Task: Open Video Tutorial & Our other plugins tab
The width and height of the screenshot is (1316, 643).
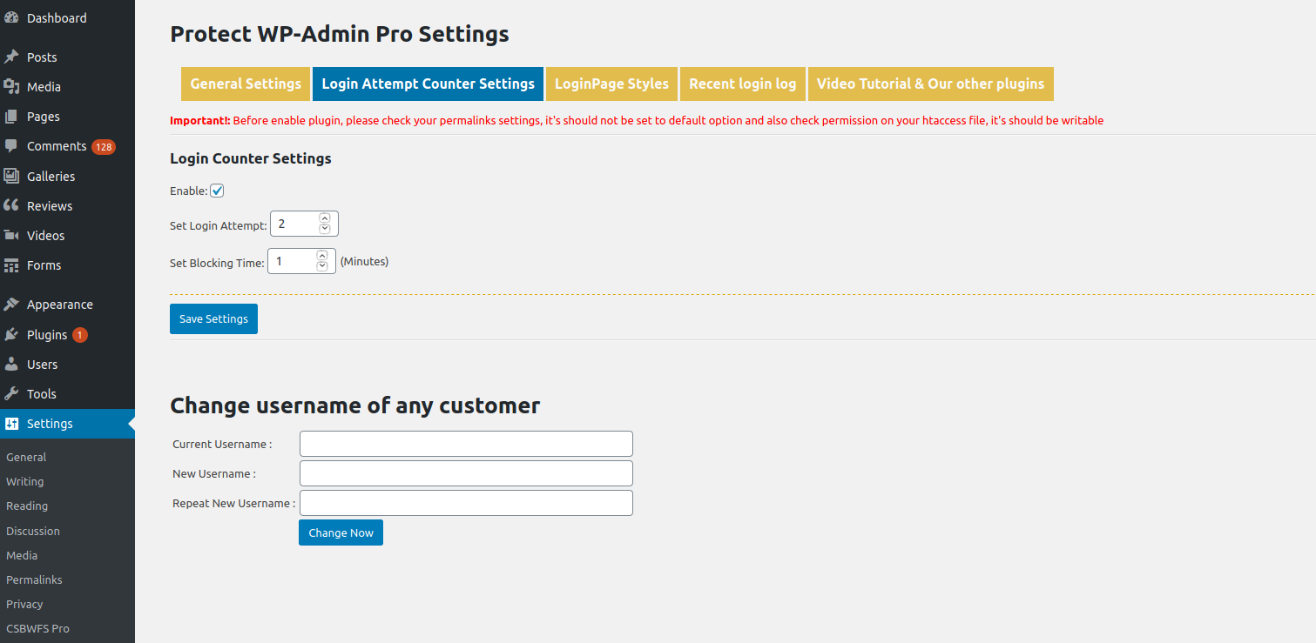Action: 931,84
